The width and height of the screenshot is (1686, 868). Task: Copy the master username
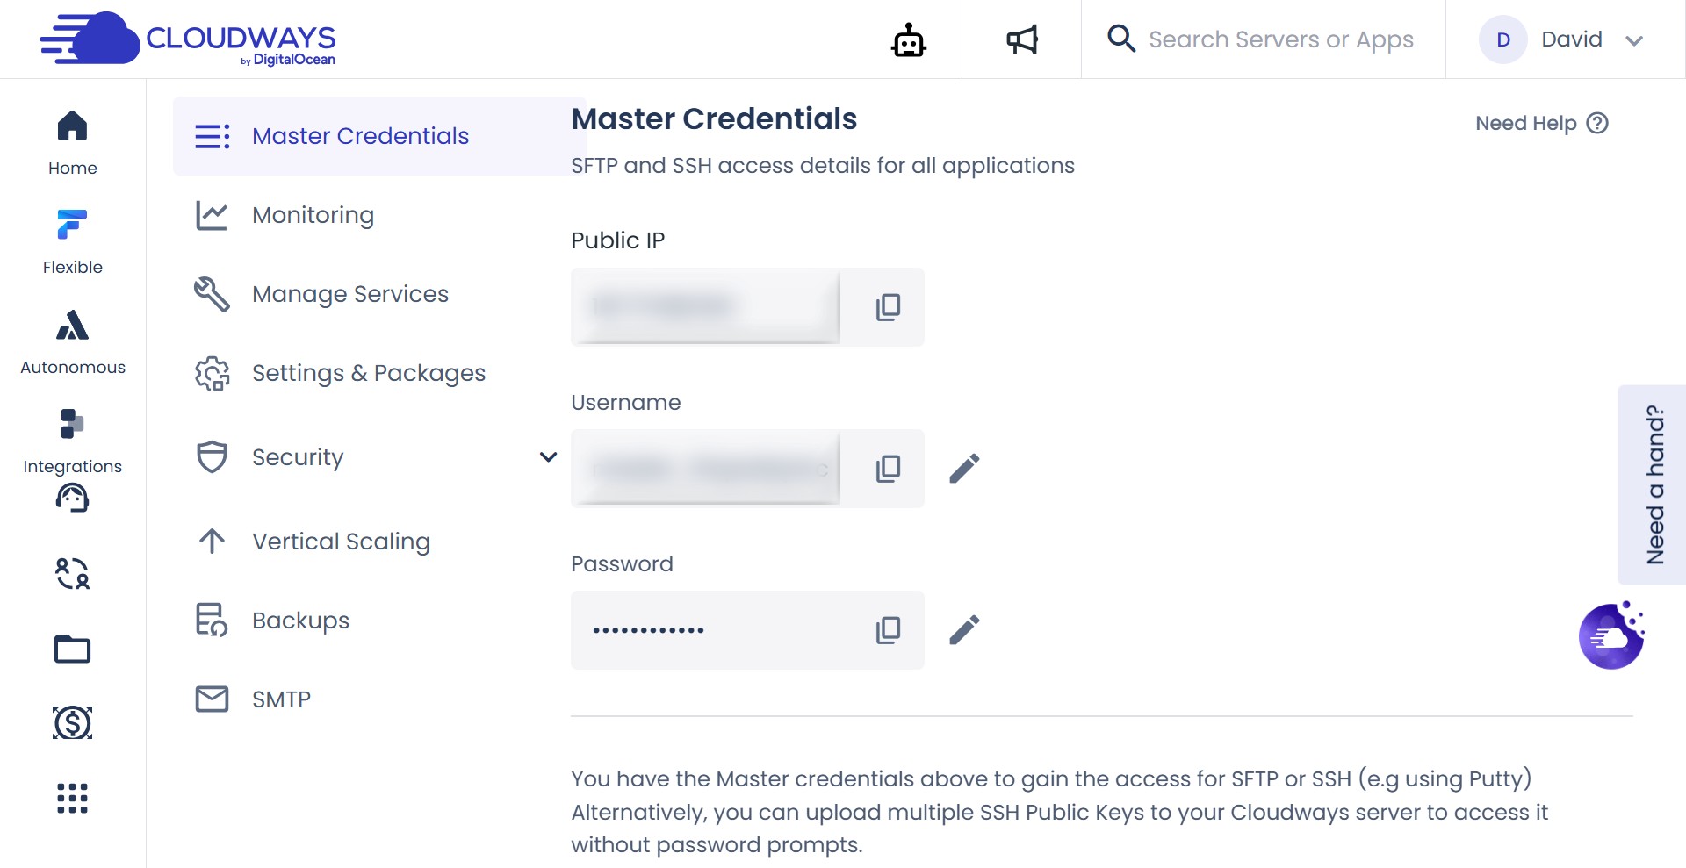coord(889,469)
